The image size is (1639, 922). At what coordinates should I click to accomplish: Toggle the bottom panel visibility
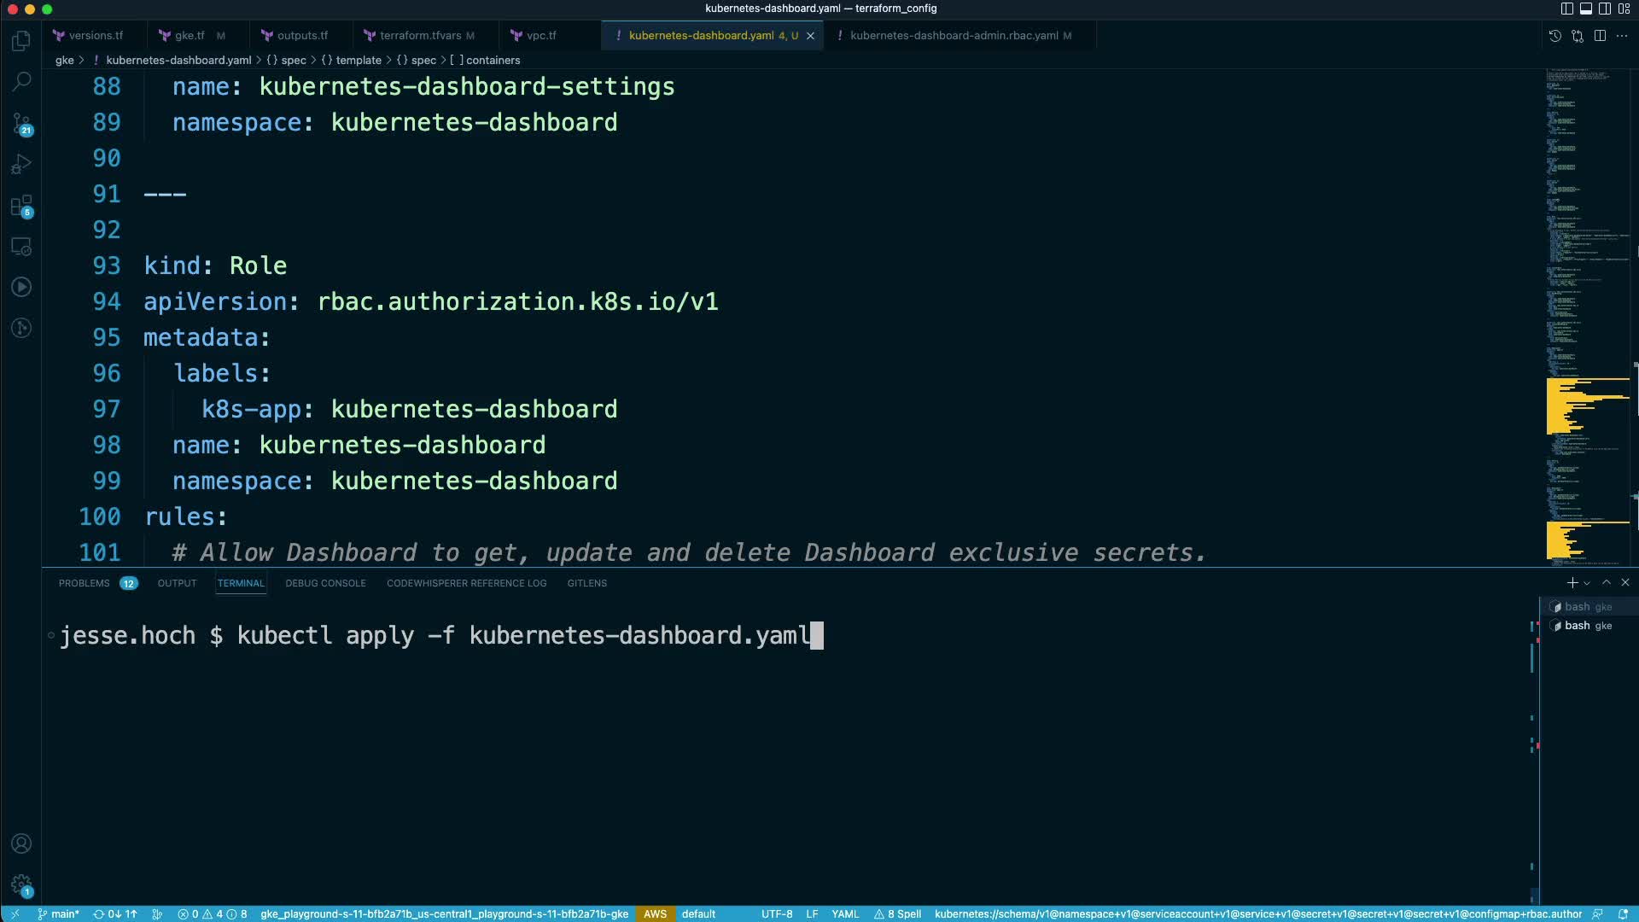click(1585, 9)
